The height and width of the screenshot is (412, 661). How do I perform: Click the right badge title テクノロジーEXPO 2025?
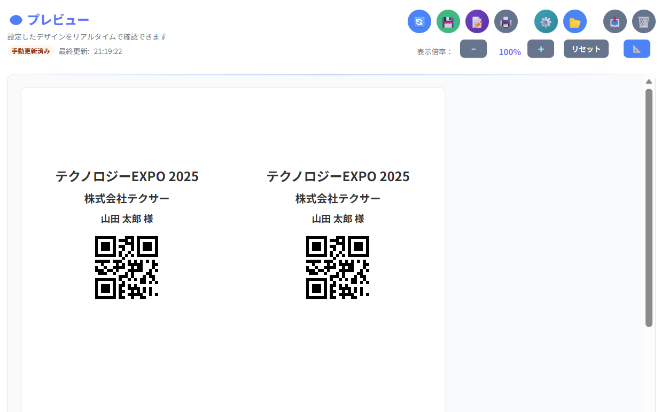tap(338, 176)
